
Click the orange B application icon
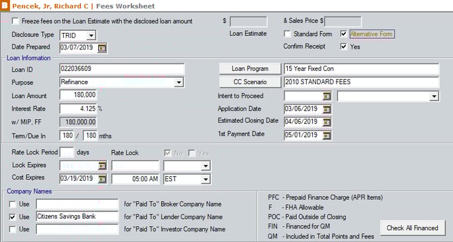5,5
